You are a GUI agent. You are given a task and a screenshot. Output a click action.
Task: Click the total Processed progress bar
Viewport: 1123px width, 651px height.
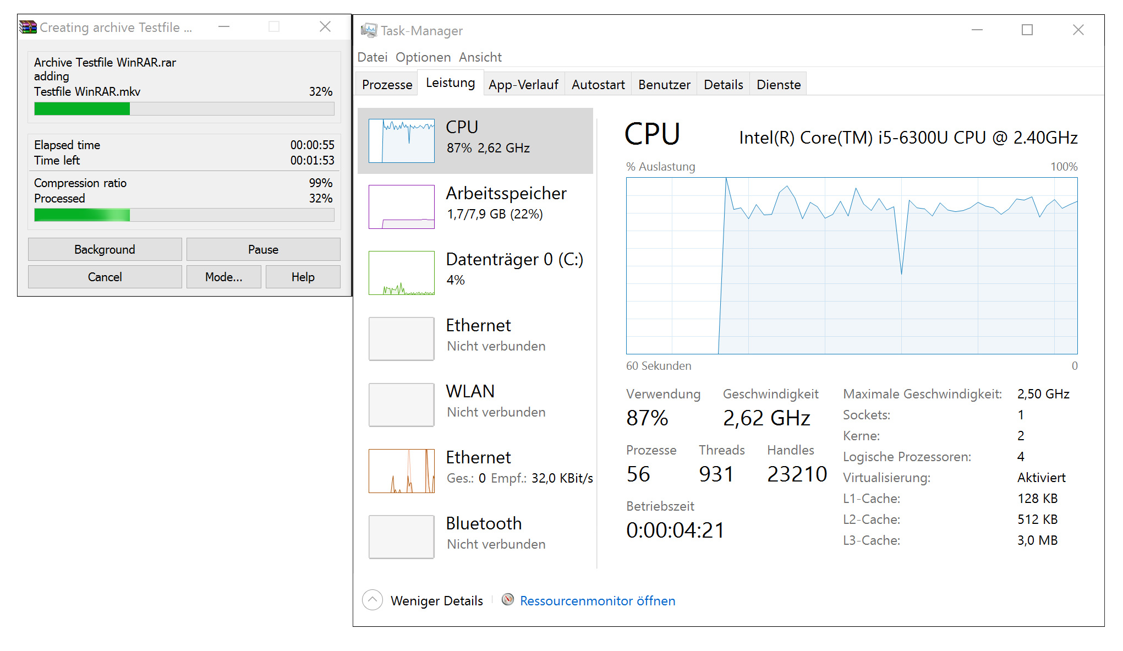pyautogui.click(x=184, y=215)
